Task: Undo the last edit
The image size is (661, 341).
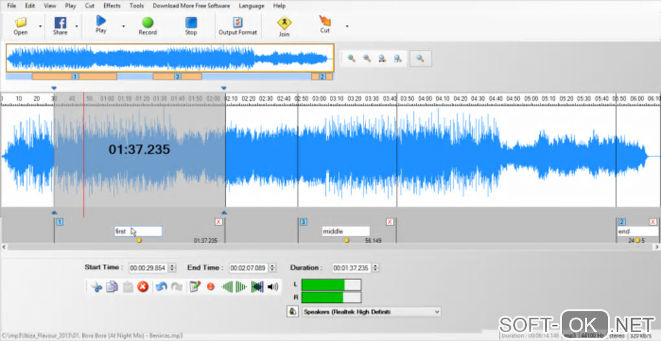Action: point(161,287)
